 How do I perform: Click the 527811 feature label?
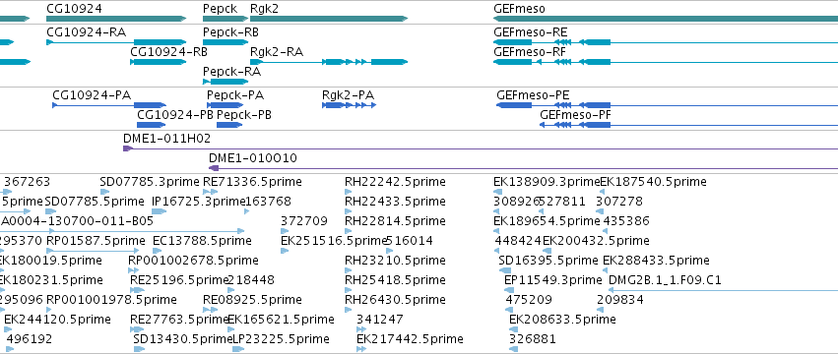coord(562,202)
